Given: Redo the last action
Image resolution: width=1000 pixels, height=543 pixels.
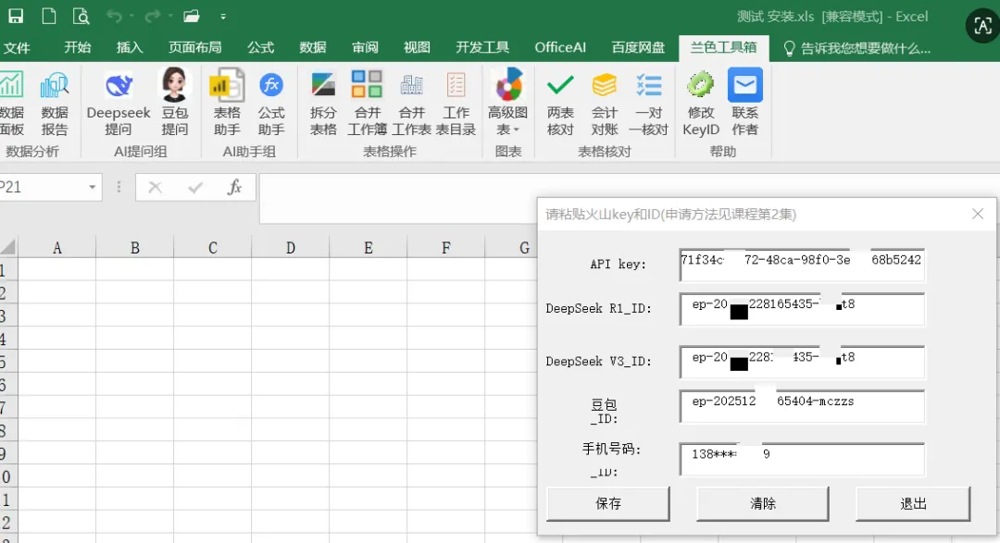Looking at the screenshot, I should coord(152,16).
